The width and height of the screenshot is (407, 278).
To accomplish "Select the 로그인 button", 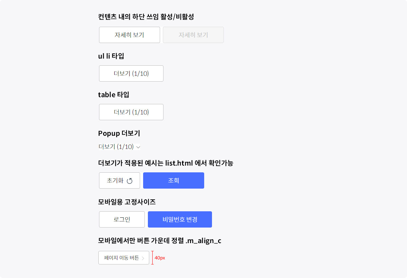I will click(x=122, y=219).
